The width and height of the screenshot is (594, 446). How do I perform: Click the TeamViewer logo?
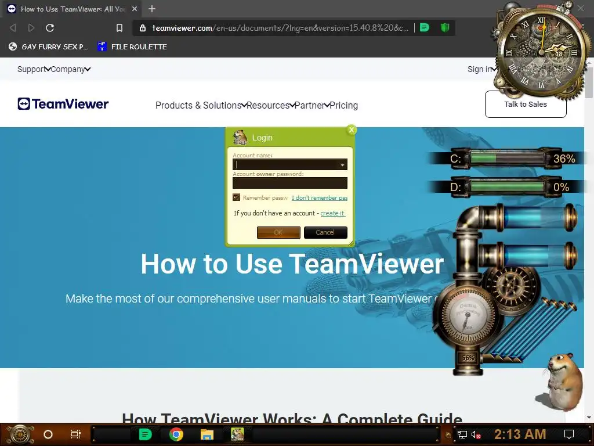tap(63, 103)
